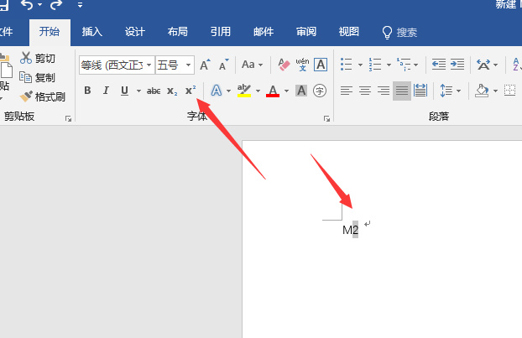Open the Quick Access Toolbar customize arrow

(80, 5)
